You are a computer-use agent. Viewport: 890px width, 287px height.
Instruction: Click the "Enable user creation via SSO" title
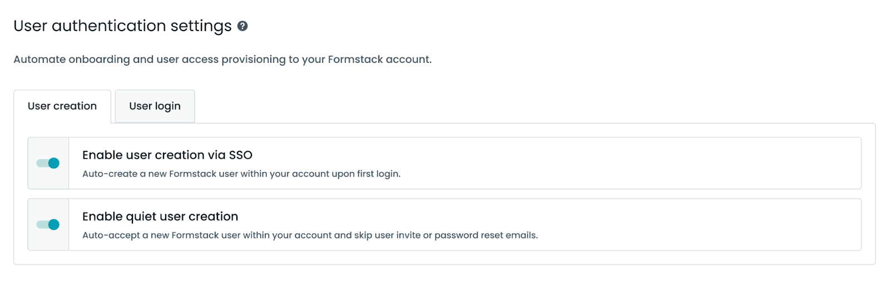click(x=167, y=155)
